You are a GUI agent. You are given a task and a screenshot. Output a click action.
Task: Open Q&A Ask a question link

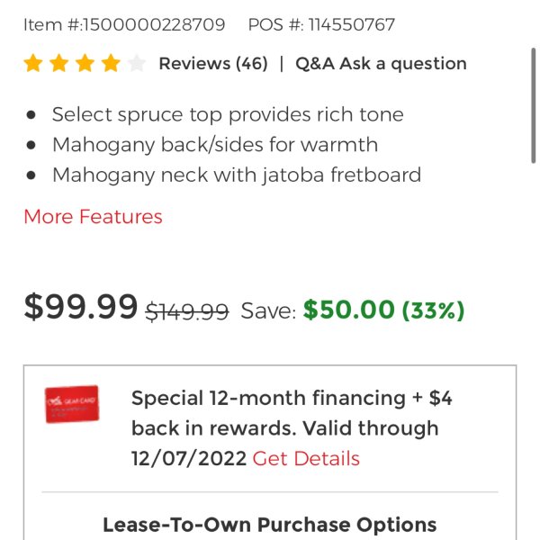click(381, 64)
